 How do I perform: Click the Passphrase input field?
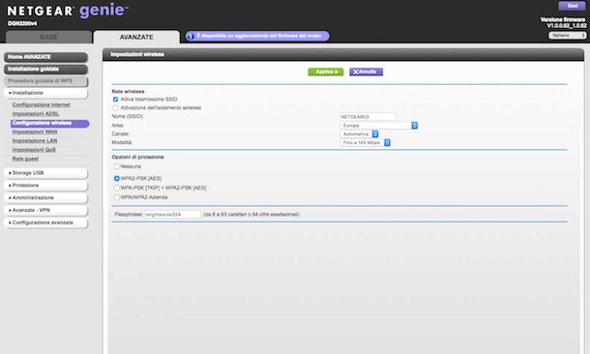pyautogui.click(x=172, y=215)
